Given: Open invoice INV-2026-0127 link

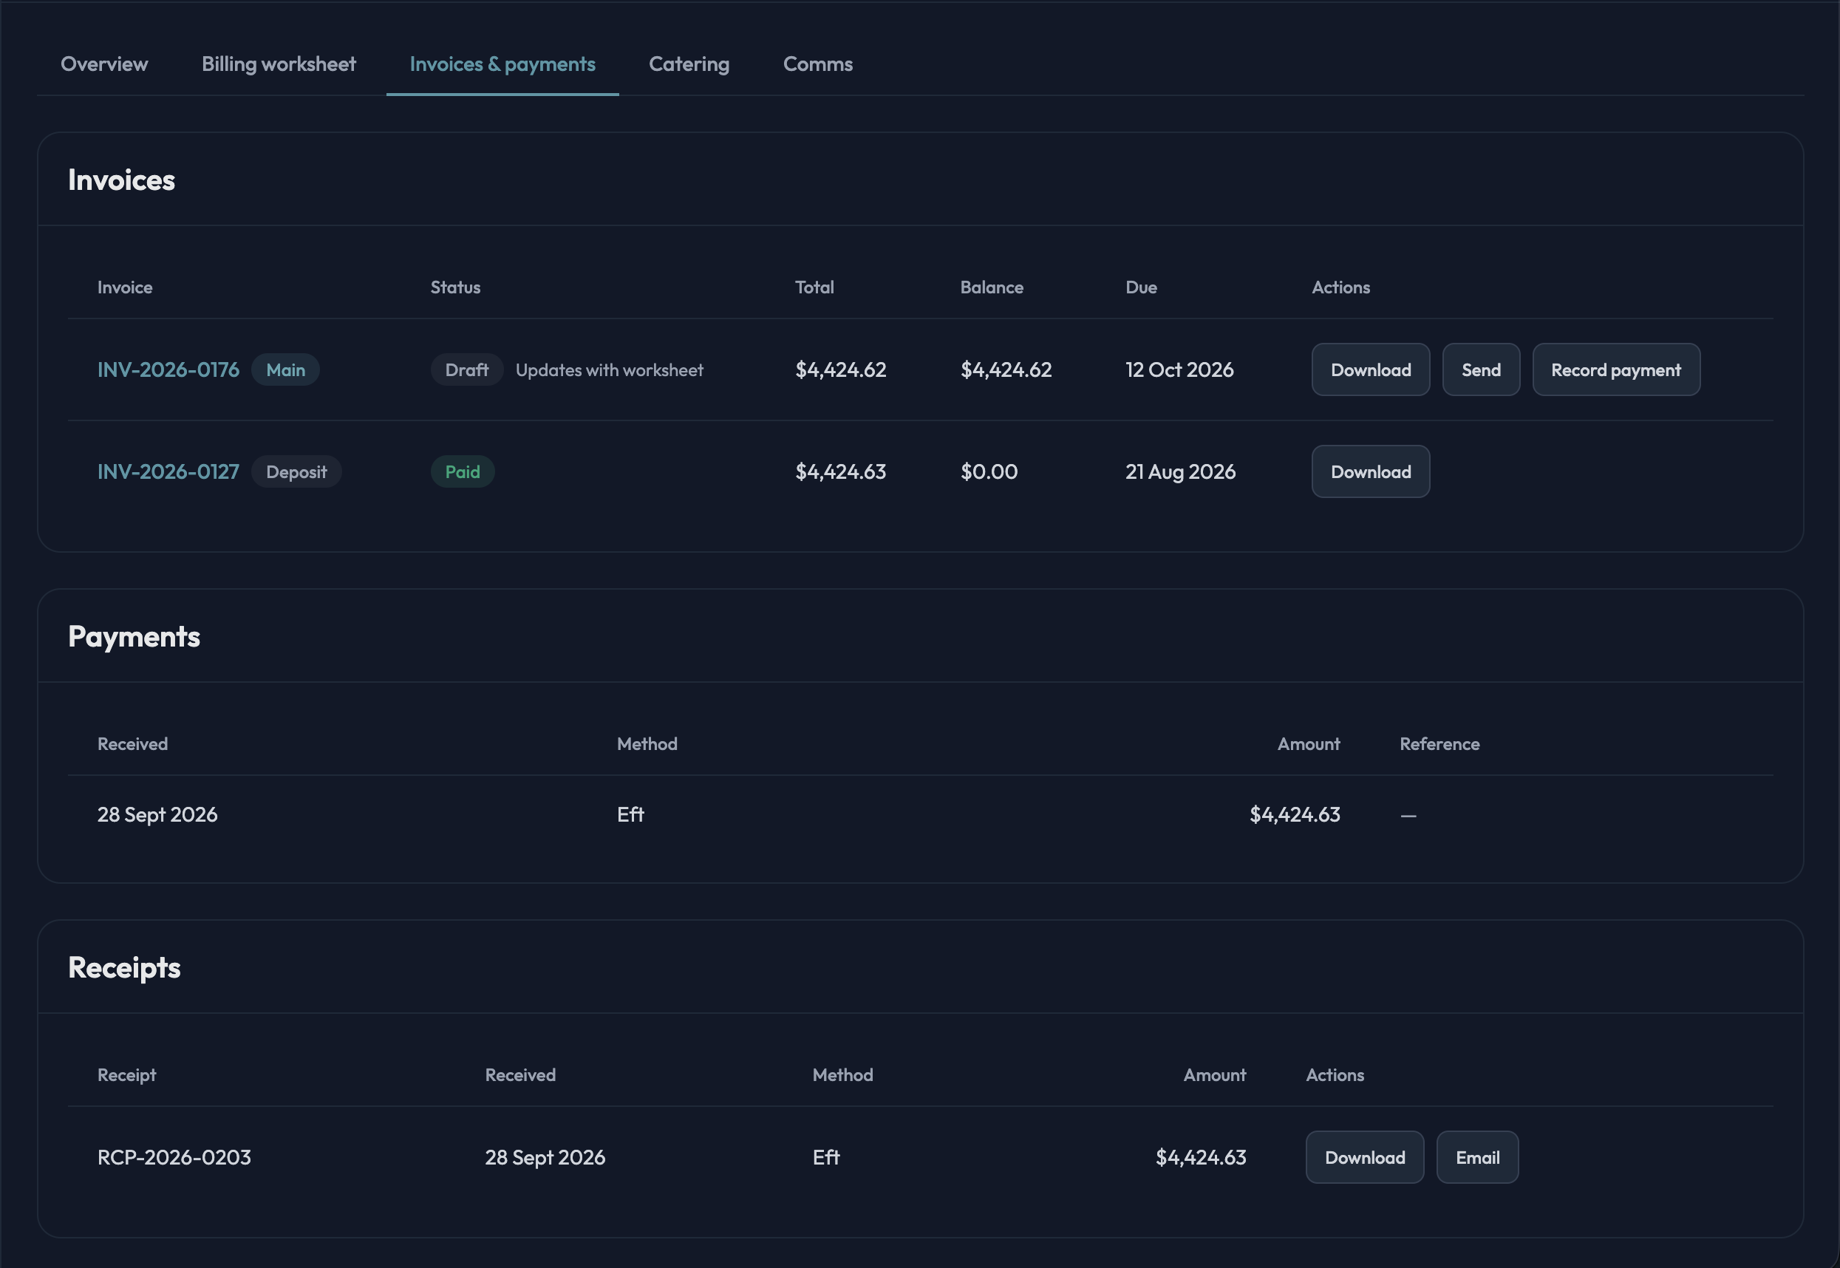Looking at the screenshot, I should click(x=168, y=471).
